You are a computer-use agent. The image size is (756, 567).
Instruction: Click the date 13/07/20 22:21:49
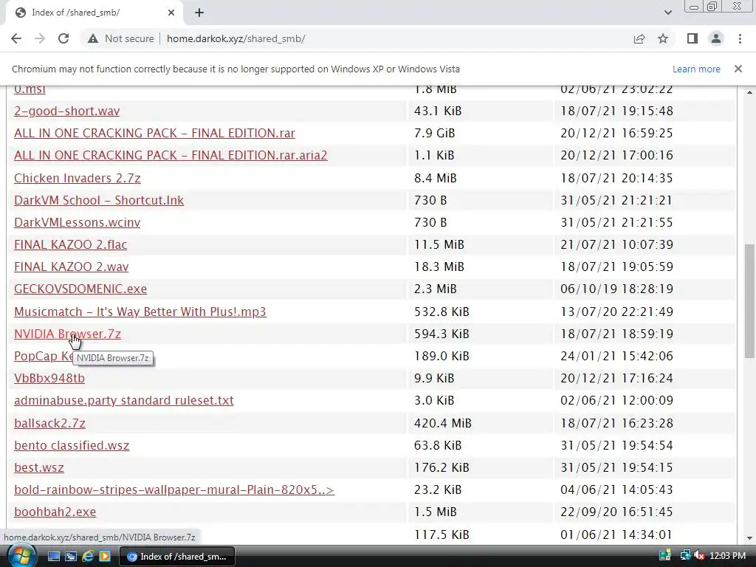616,312
